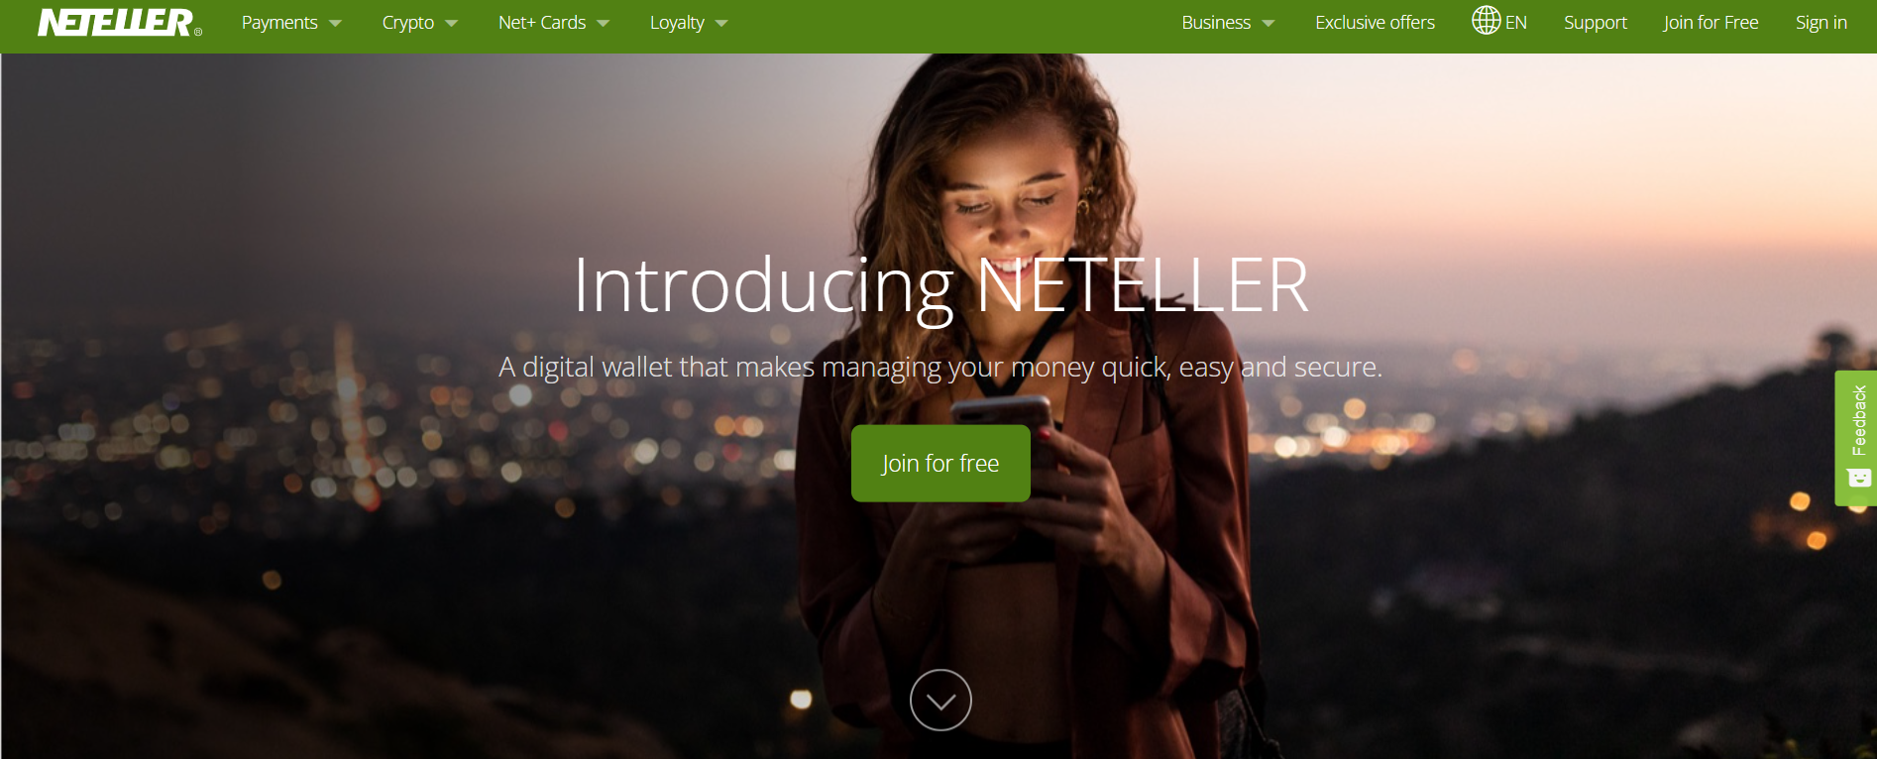Viewport: 1877px width, 759px height.
Task: Click the globe language icon
Action: [x=1486, y=20]
